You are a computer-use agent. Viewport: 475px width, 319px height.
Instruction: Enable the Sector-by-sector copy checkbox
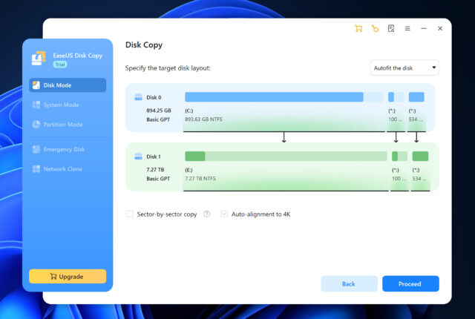click(x=130, y=214)
